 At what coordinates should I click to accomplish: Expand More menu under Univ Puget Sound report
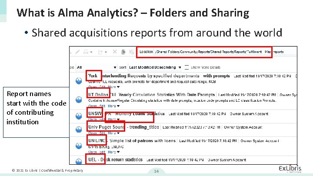[x=113, y=133]
